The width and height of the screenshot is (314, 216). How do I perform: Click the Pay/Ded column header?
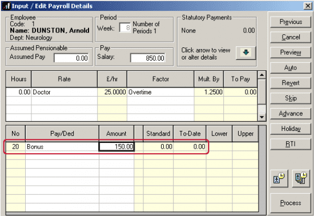pyautogui.click(x=62, y=134)
